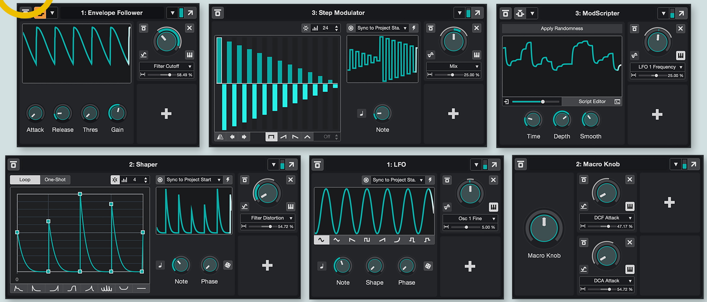This screenshot has width=707, height=302.
Task: Toggle the snap-to-grid button in the Shaper panel
Action: pos(115,180)
